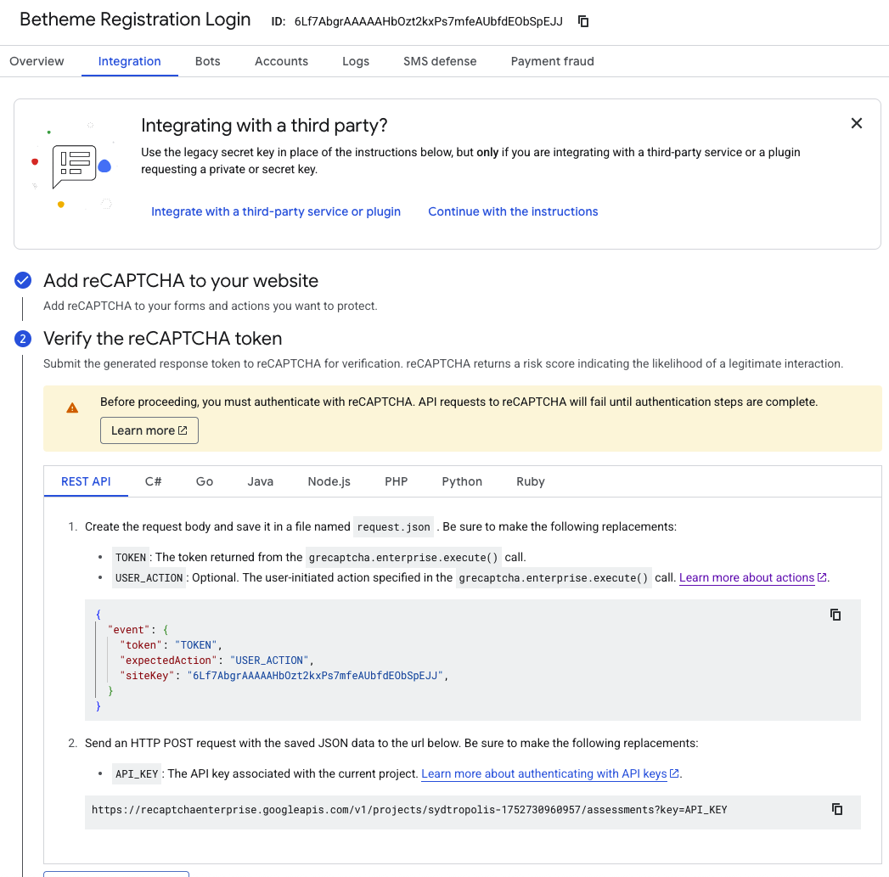Image resolution: width=889 pixels, height=877 pixels.
Task: Click Integrate with a third-party service link
Action: tap(276, 211)
